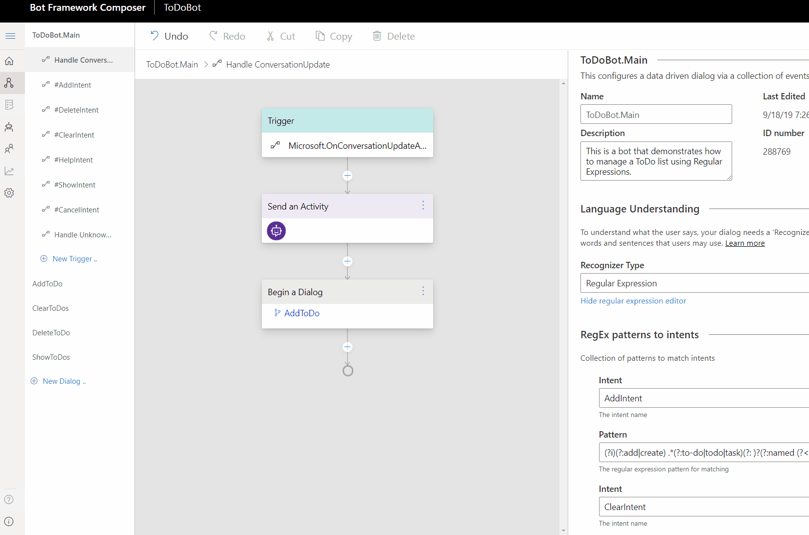Click the Redo button
The width and height of the screenshot is (809, 535).
pos(227,36)
